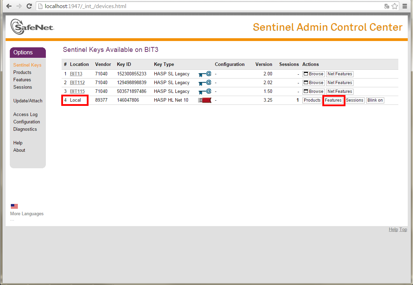Click Net Features for BIT115 row
The height and width of the screenshot is (285, 413).
coord(340,91)
